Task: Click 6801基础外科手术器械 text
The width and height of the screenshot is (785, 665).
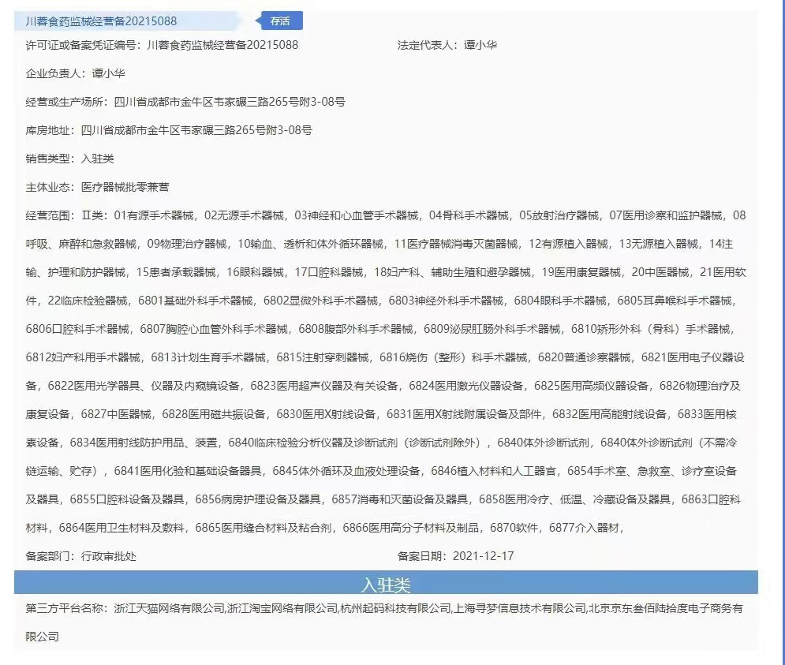Action: pyautogui.click(x=195, y=301)
